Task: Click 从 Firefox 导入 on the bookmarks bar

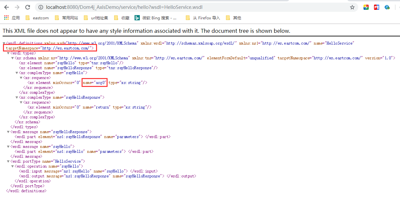Action: (204, 18)
